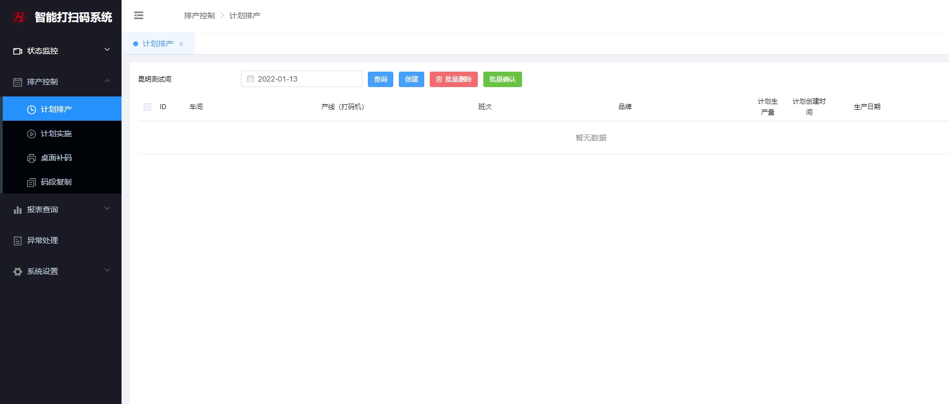Click the blue dot on 计划排产 tab
The image size is (949, 404).
(135, 44)
